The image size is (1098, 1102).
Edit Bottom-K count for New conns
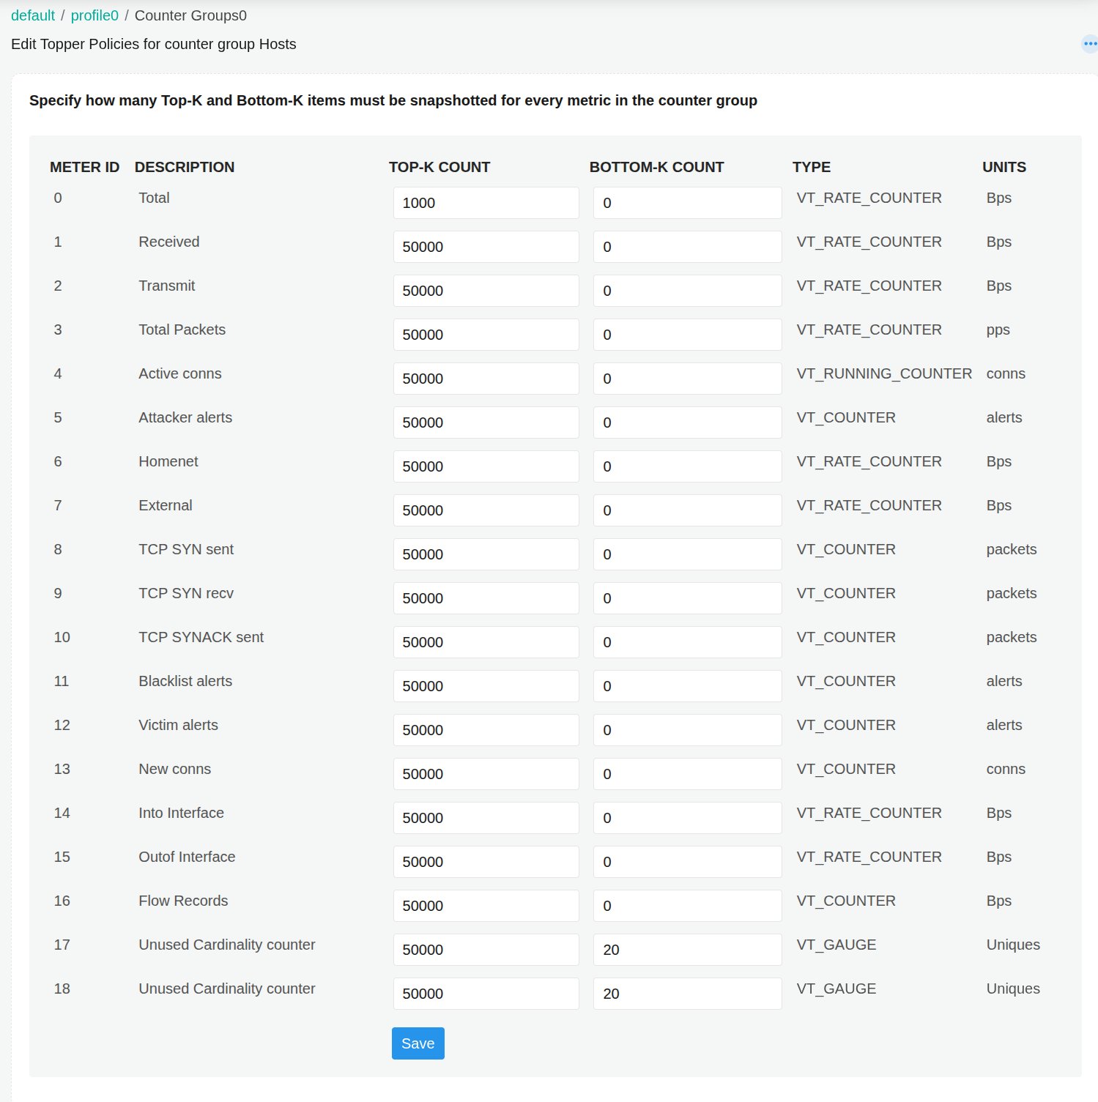(688, 774)
